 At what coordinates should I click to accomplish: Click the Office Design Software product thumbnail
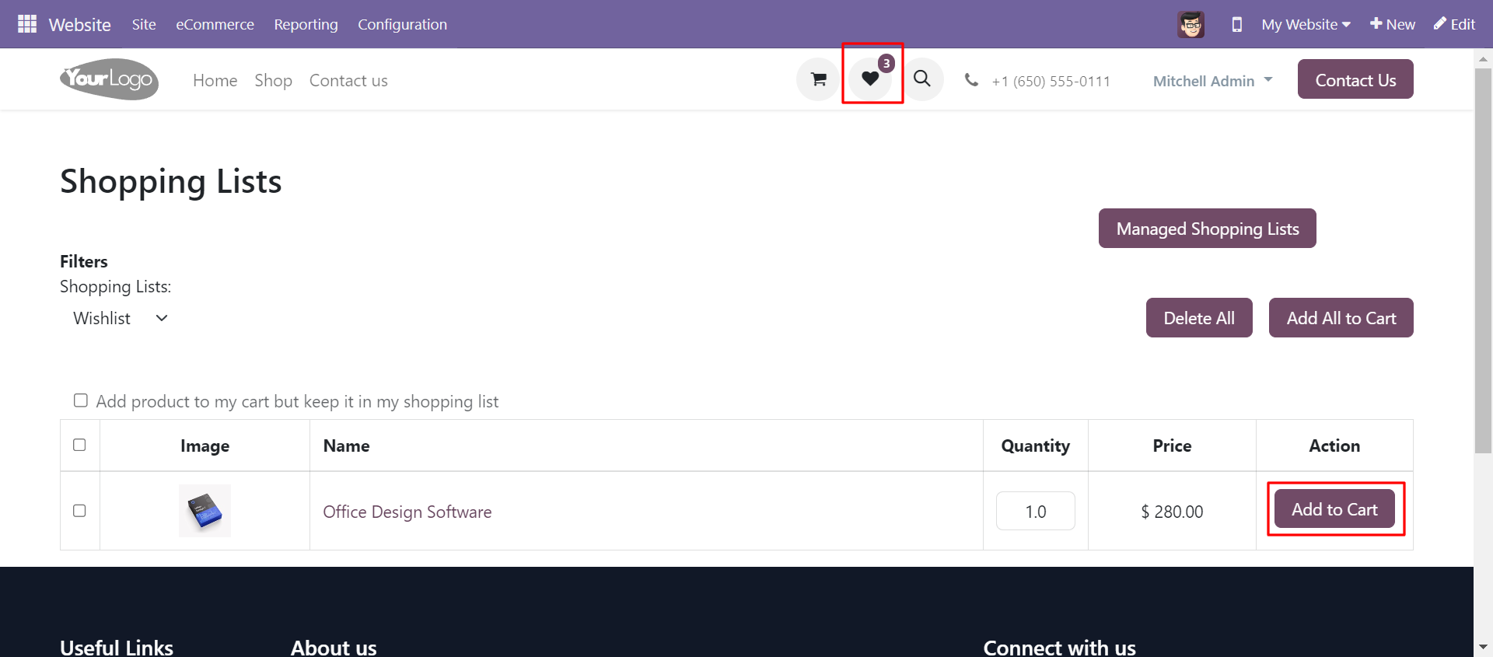(205, 511)
